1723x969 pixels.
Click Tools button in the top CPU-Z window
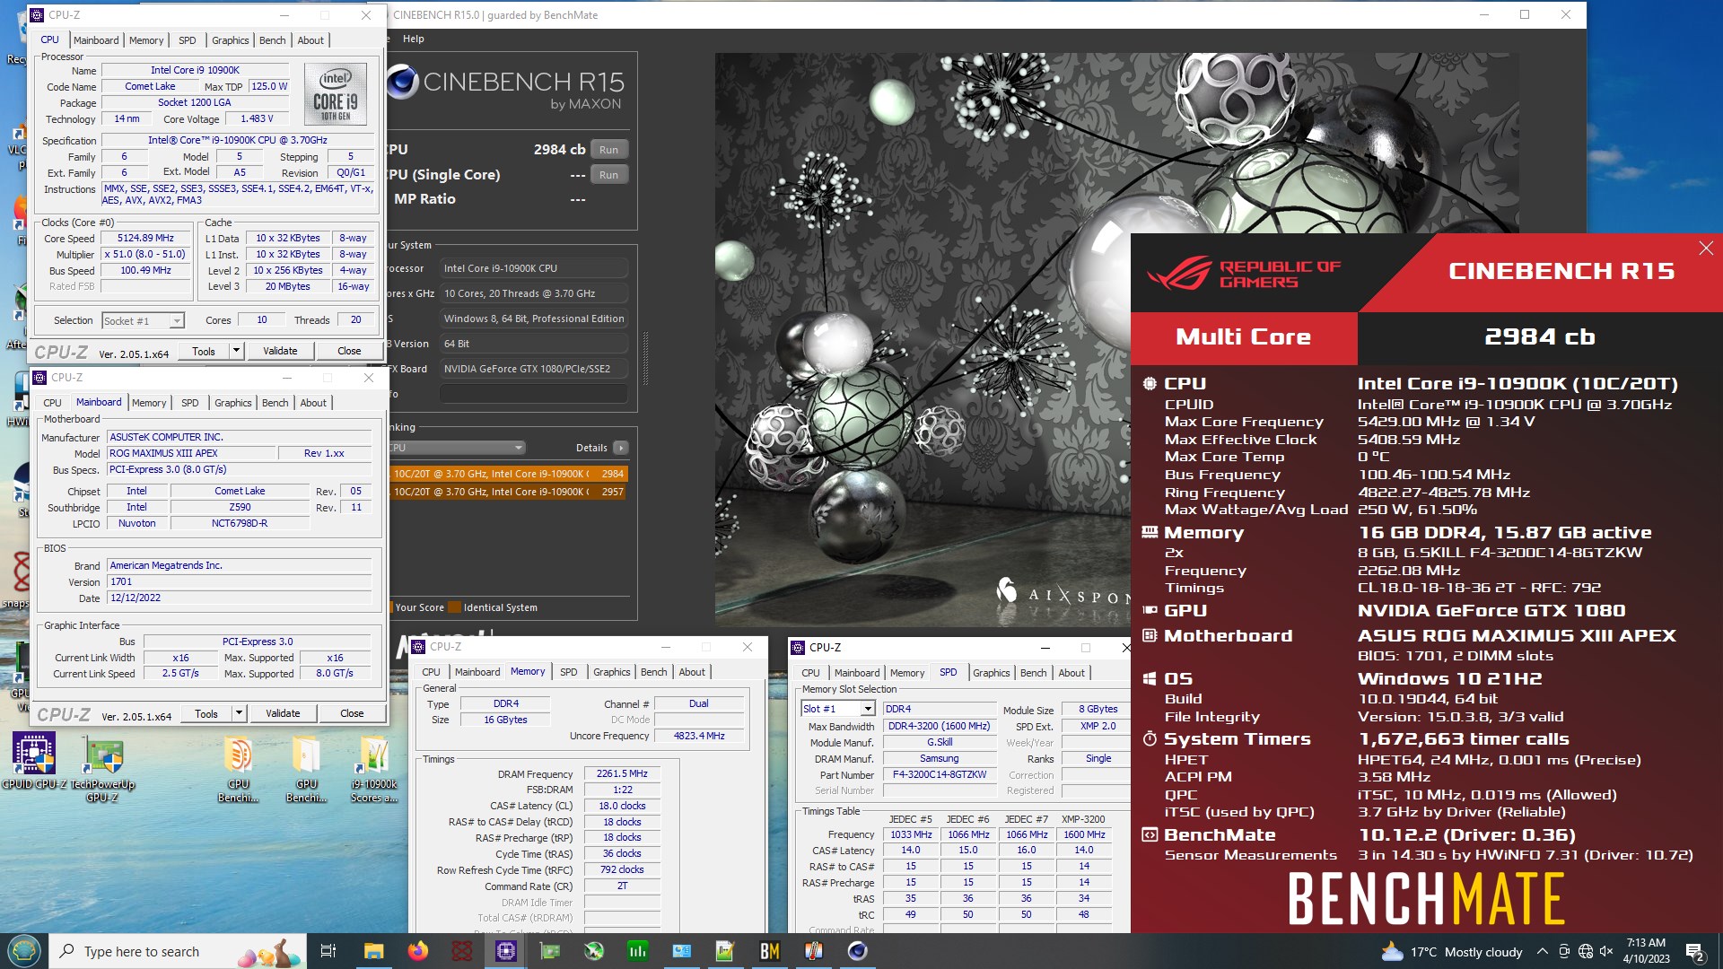pyautogui.click(x=204, y=351)
